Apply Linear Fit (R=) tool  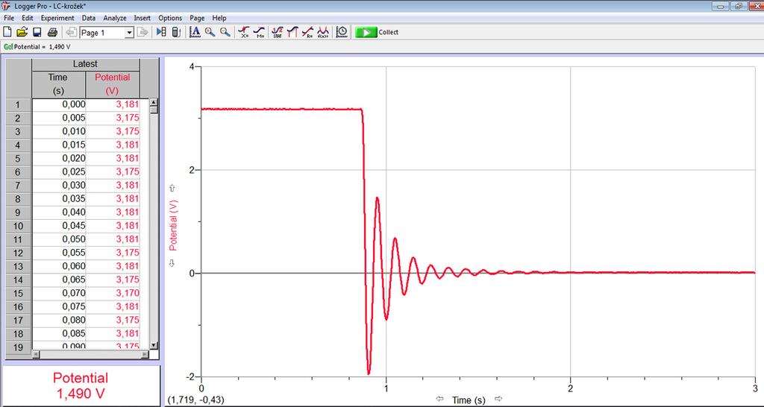coord(307,32)
